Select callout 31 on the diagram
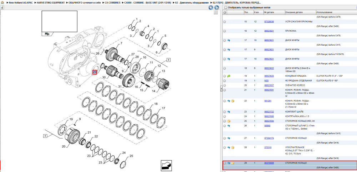This screenshot has width=357, height=172. (x=120, y=86)
